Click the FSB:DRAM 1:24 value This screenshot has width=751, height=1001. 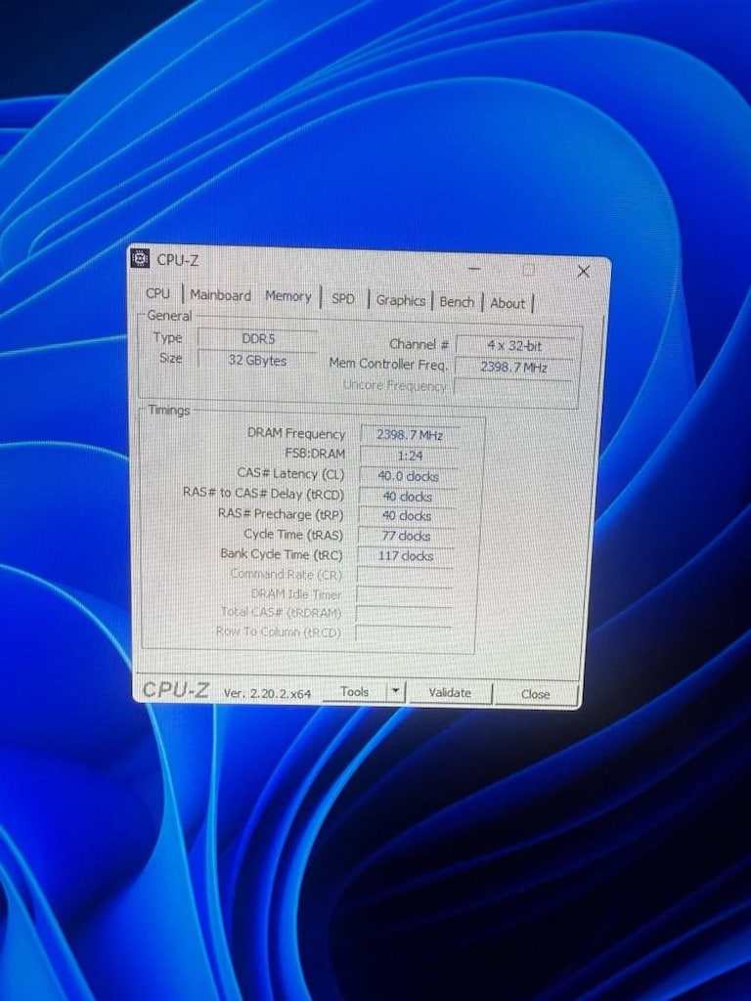(410, 456)
